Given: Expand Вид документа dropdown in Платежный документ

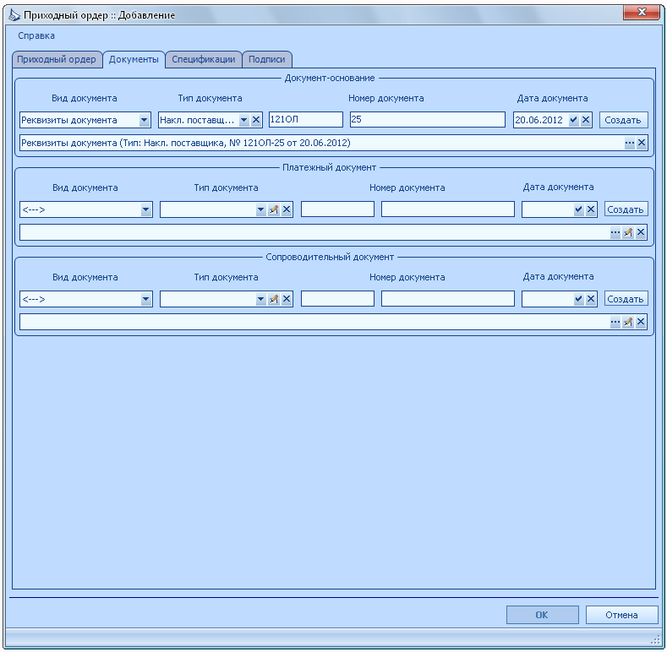Looking at the screenshot, I should pyautogui.click(x=145, y=209).
